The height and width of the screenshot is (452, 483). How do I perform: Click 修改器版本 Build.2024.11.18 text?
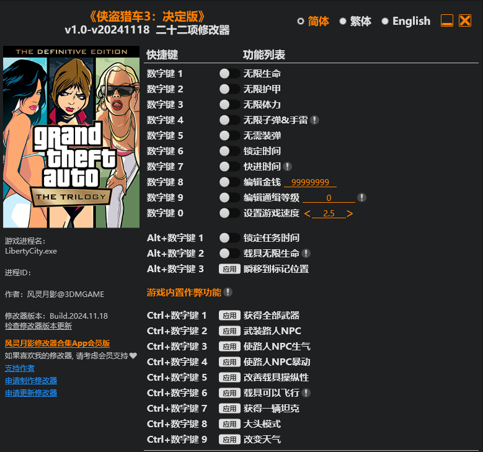pos(56,316)
